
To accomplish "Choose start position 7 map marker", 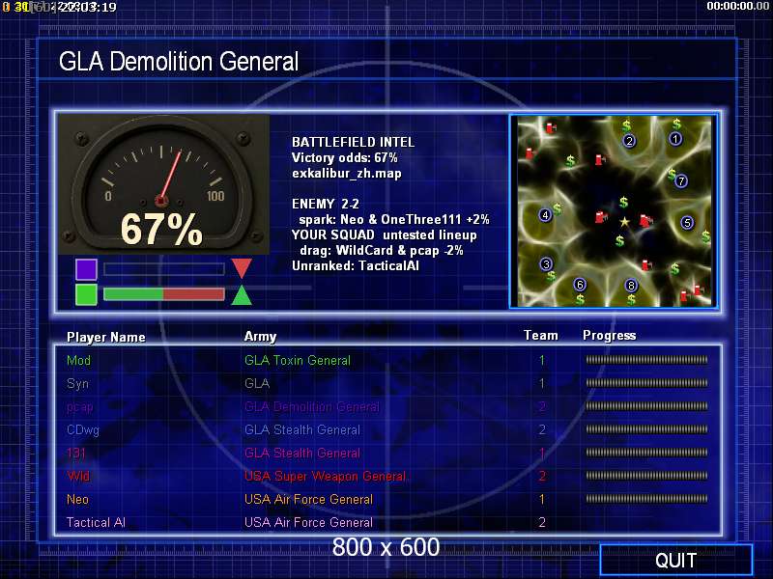I will pos(681,181).
